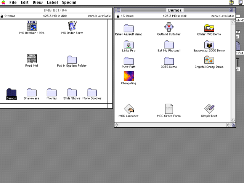The height and width of the screenshot is (183, 244).
Task: Open the Balloon Help question mark menu
Action: 231,2
